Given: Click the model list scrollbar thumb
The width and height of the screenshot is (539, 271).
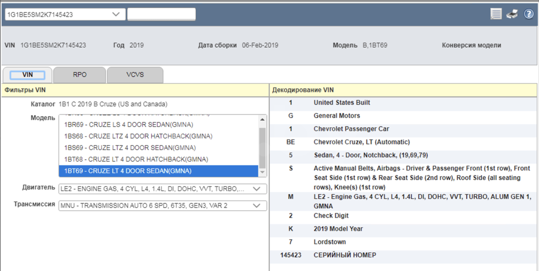Looking at the screenshot, I should pyautogui.click(x=263, y=148).
